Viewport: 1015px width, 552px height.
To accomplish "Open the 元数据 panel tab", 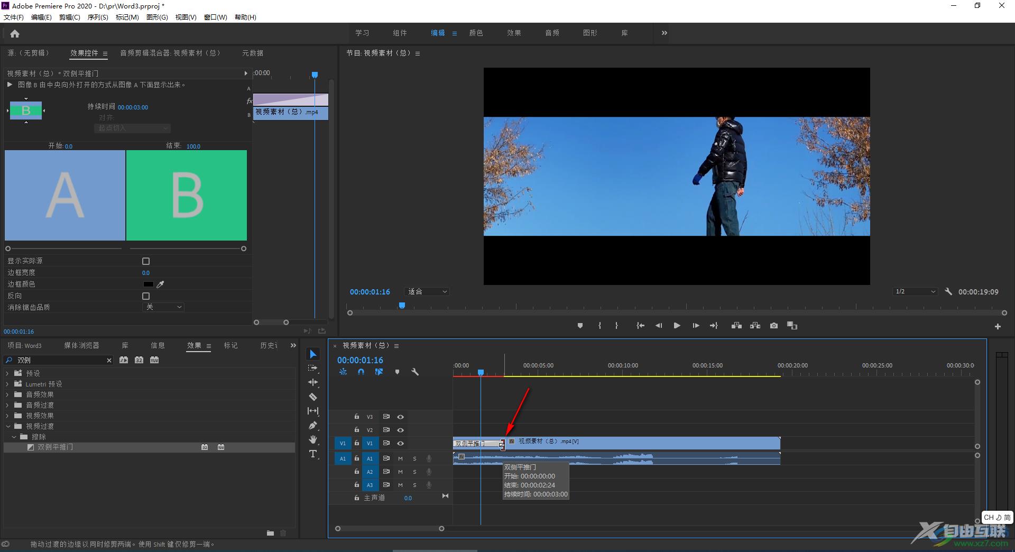I will pos(253,53).
